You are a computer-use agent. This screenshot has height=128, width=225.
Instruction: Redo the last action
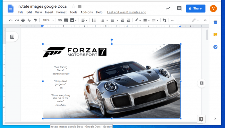pos(17,20)
